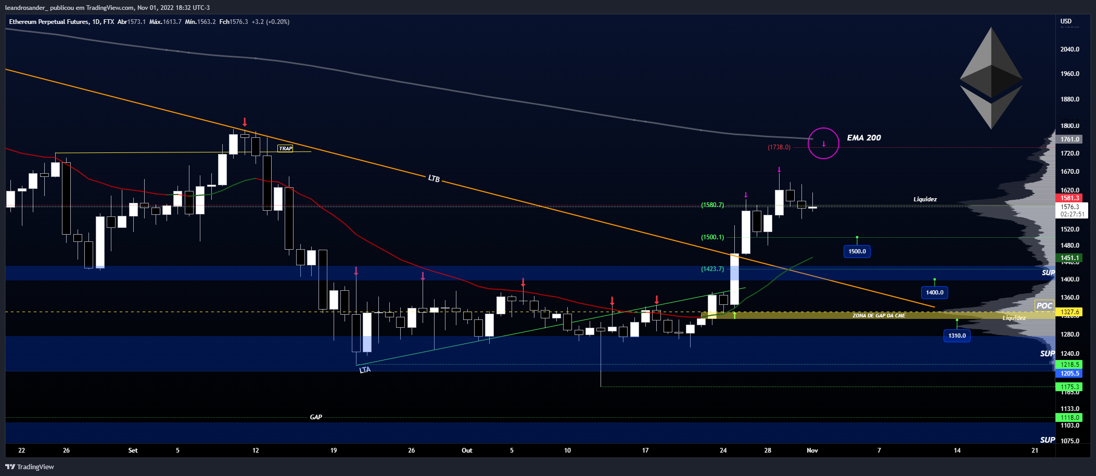The width and height of the screenshot is (1096, 476).
Task: Click the Set label on time axis
Action: pos(133,451)
